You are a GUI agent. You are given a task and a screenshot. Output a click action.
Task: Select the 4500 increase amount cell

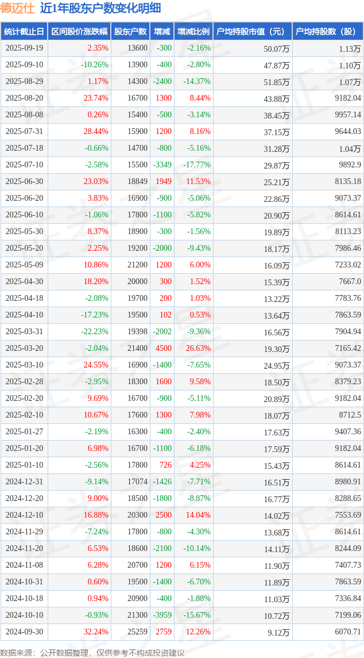tap(164, 349)
